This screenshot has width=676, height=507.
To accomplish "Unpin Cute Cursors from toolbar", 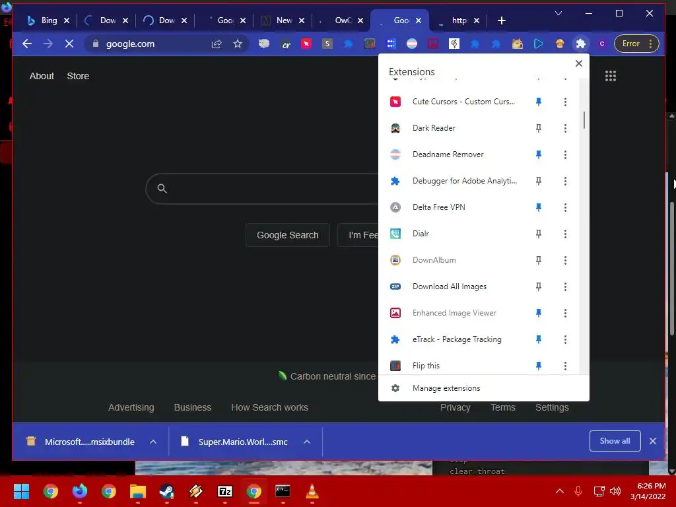I will [x=539, y=102].
